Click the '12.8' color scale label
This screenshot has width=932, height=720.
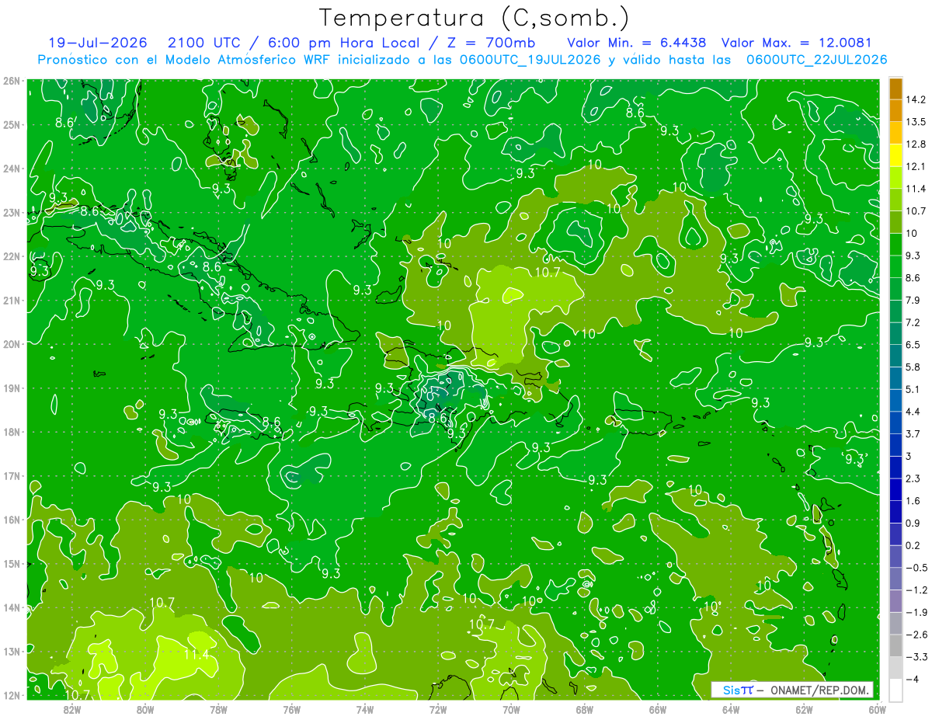tap(916, 144)
